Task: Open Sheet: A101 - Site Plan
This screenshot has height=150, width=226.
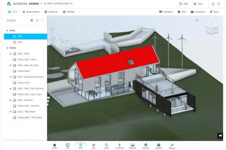Action: click(29, 106)
